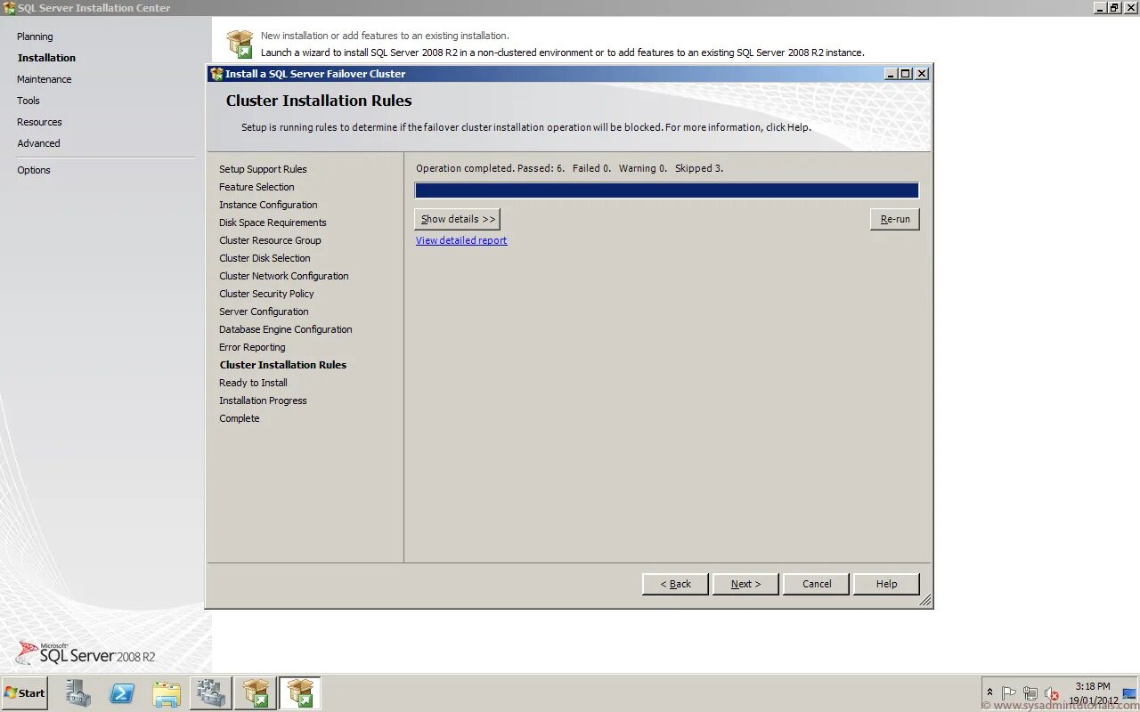Click Cluster Resource Group step
The image size is (1140, 712).
click(270, 240)
